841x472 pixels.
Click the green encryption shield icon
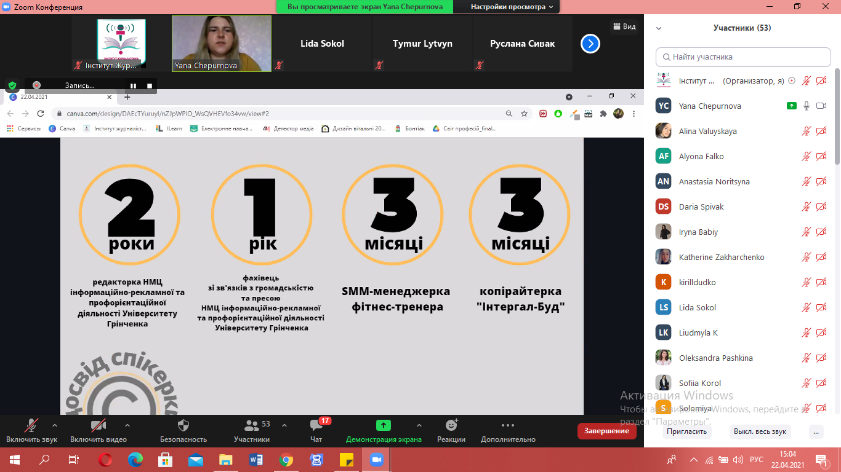tap(12, 85)
